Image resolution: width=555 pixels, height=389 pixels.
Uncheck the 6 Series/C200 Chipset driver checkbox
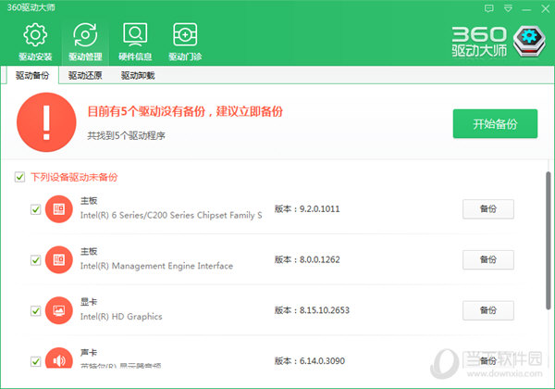click(x=35, y=209)
